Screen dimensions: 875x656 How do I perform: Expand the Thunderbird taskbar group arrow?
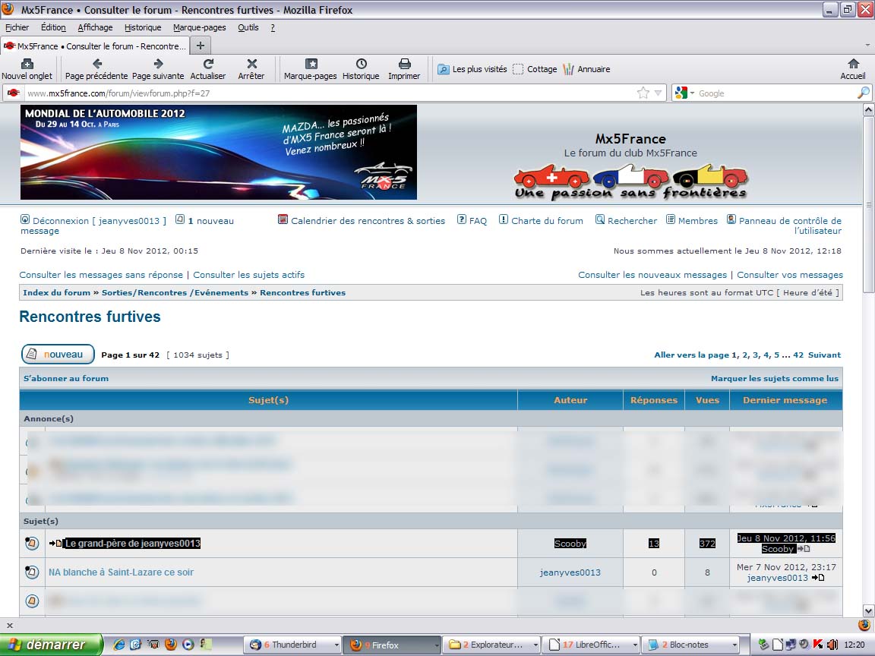tap(336, 645)
